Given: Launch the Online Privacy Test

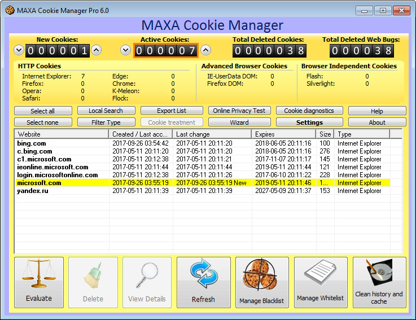Looking at the screenshot, I should (x=239, y=111).
